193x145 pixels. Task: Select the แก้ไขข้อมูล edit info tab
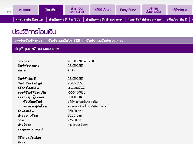179,10
